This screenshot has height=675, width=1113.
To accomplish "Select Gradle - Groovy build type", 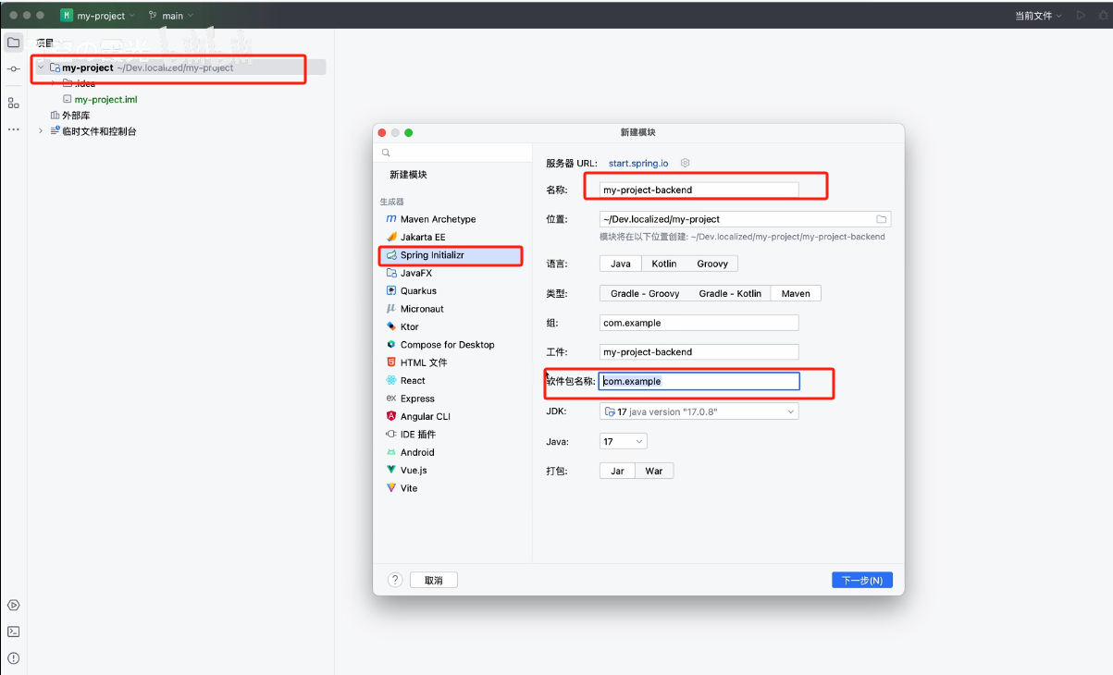I will (x=645, y=293).
